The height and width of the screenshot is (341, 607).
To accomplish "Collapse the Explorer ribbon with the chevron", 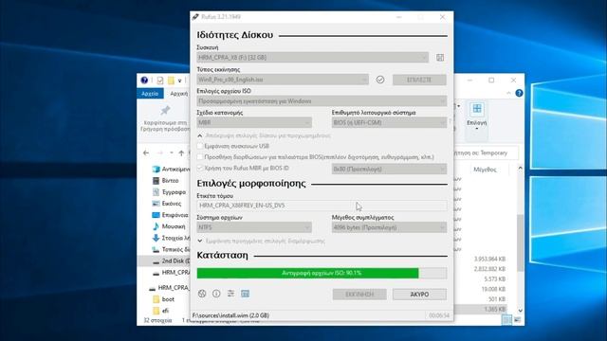I will [x=508, y=93].
